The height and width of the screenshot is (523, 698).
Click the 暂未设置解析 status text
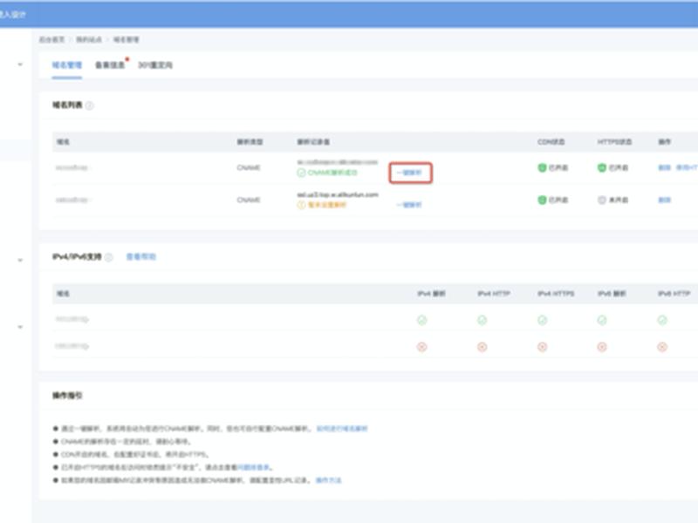327,205
